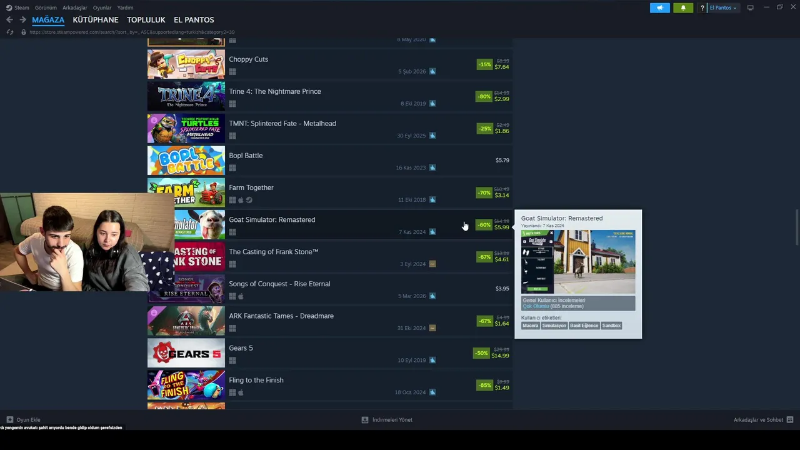
Task: Click the Windows icon under Choppy Cuts
Action: point(232,72)
